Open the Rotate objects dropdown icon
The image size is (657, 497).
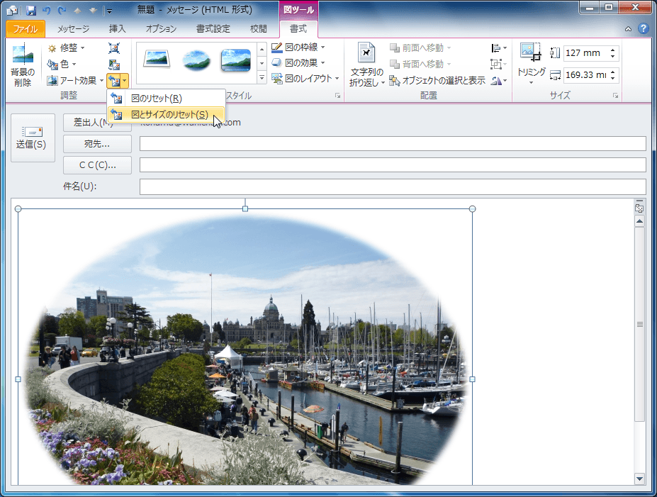499,80
